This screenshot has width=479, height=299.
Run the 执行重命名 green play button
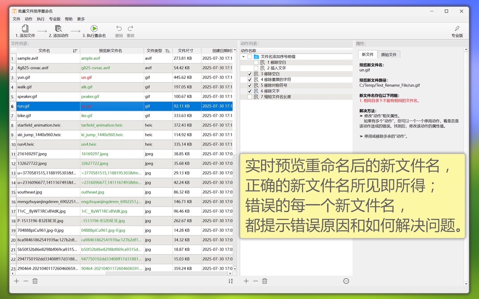(x=94, y=29)
